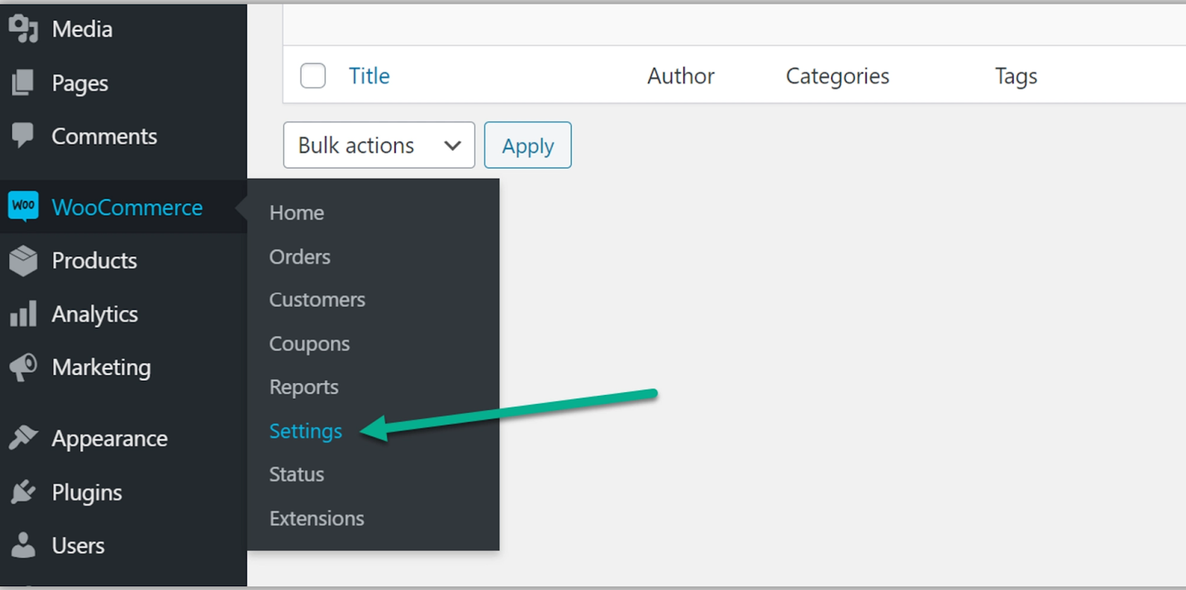Click the Media icon in sidebar
1186x590 pixels.
coord(23,29)
